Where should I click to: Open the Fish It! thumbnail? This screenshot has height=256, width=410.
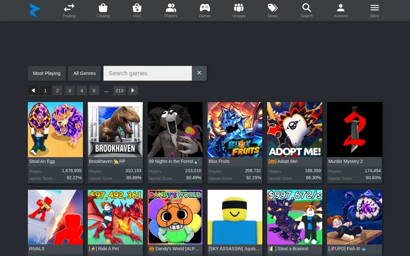click(355, 217)
